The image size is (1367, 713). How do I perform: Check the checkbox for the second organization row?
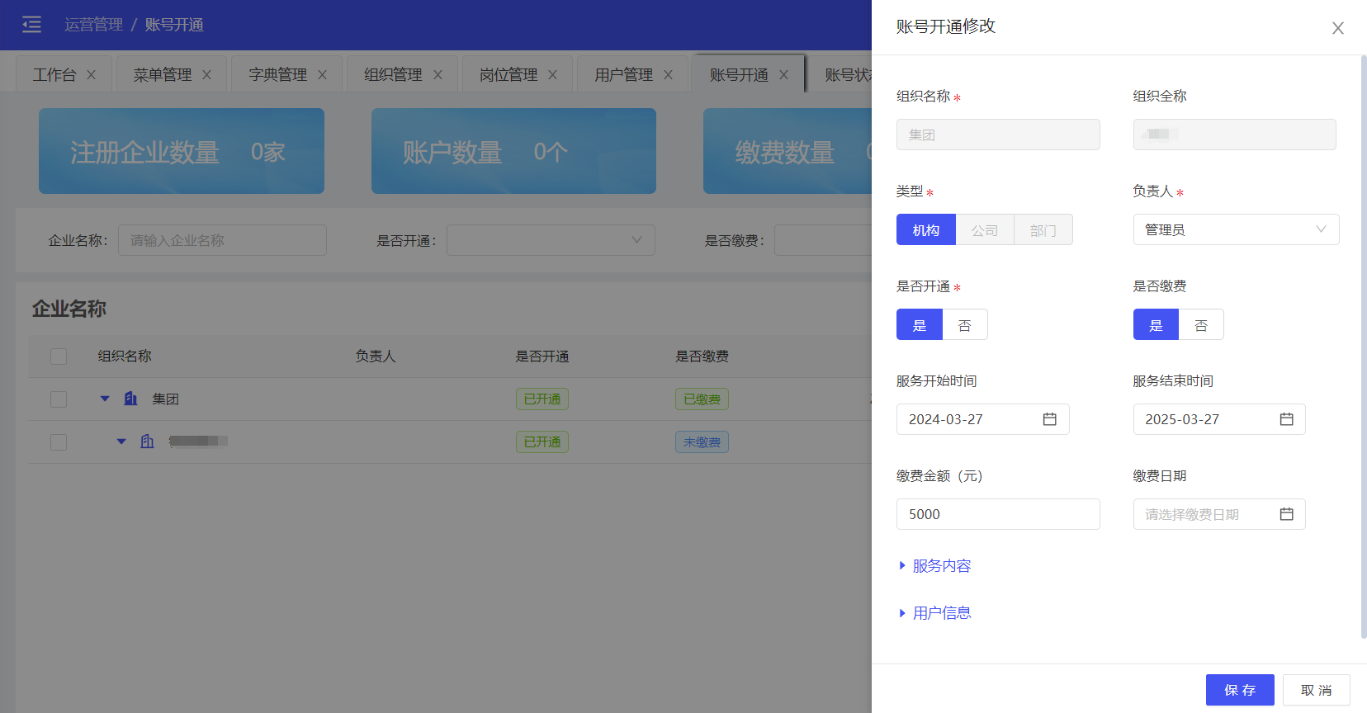[59, 442]
